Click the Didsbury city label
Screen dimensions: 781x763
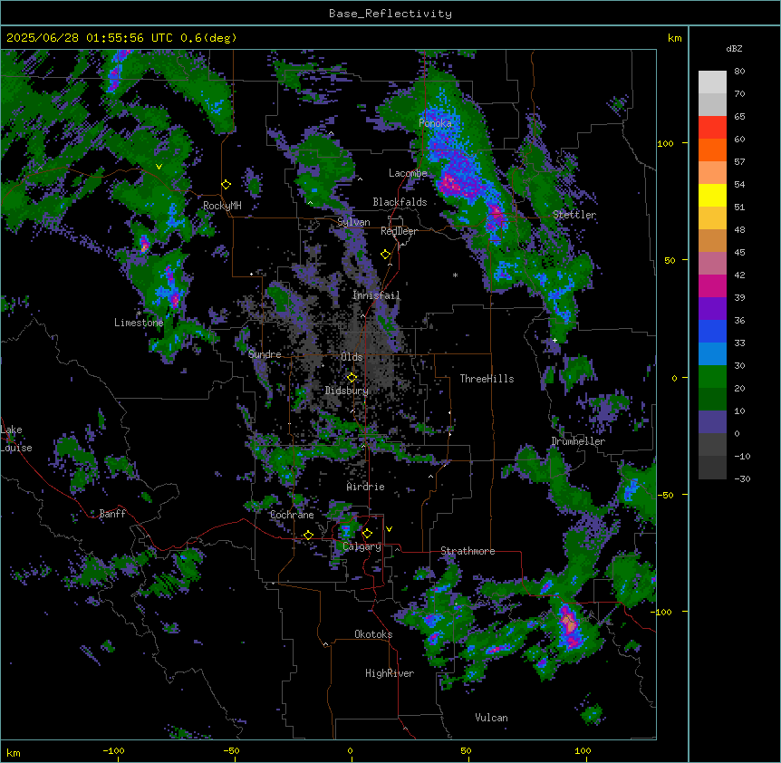click(347, 391)
